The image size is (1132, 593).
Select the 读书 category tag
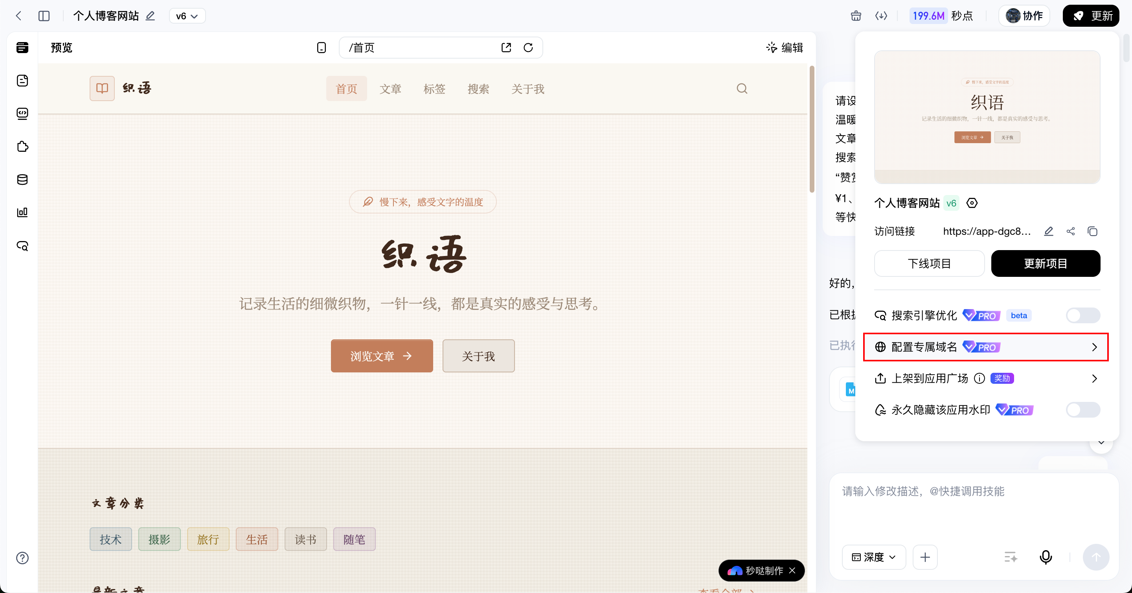[x=306, y=539]
